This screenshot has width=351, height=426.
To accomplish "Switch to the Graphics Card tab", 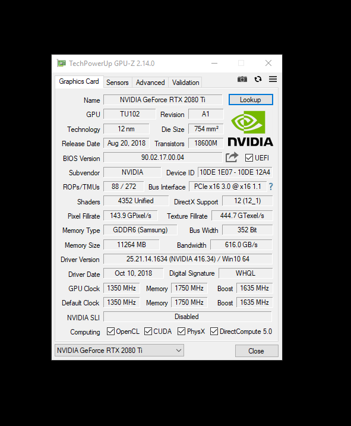I will pos(79,81).
